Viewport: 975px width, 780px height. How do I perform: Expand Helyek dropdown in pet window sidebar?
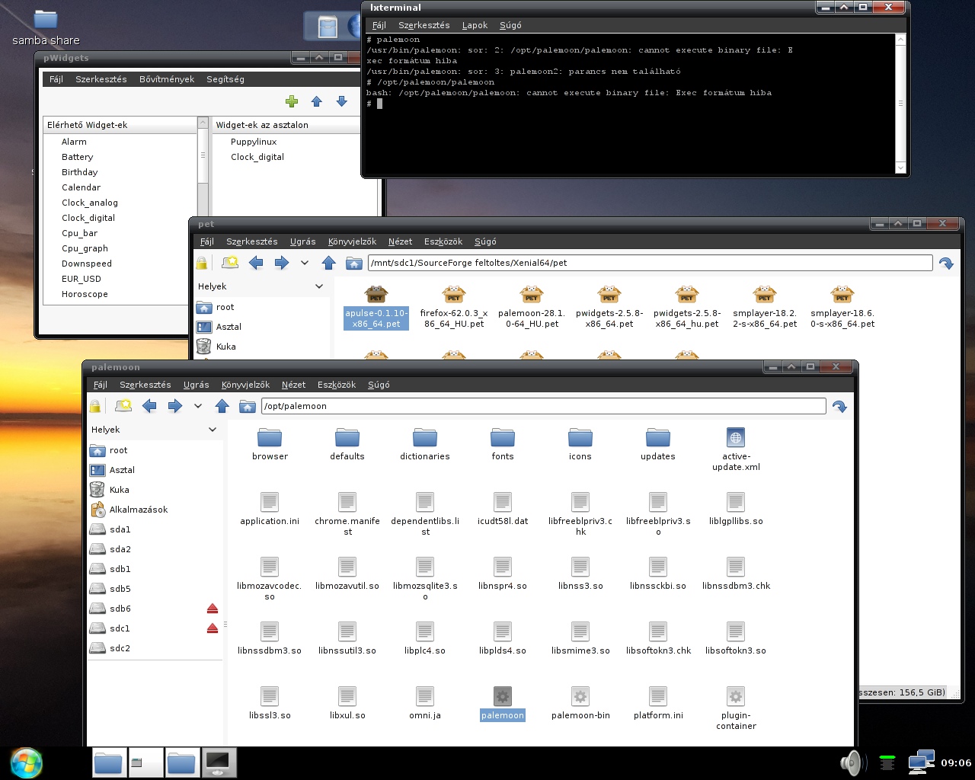coord(319,286)
